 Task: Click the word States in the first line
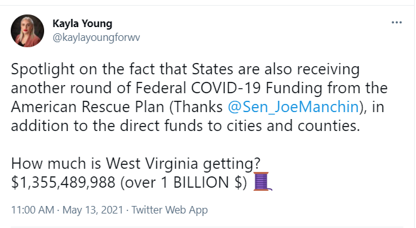pyautogui.click(x=212, y=69)
